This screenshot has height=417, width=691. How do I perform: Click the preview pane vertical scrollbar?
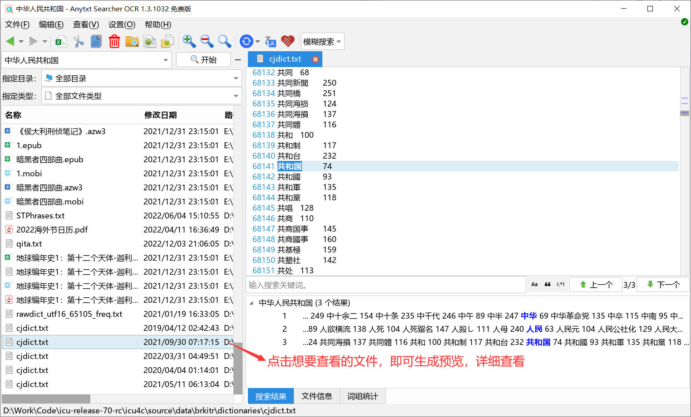coord(685,113)
